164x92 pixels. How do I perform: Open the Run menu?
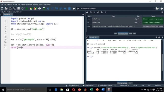(19, 5)
